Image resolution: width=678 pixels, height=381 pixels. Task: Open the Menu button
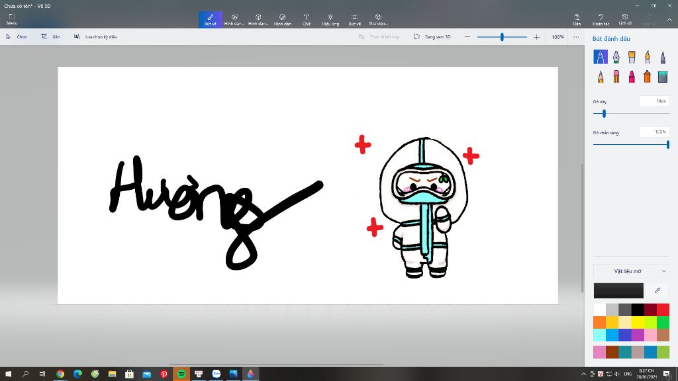click(x=12, y=19)
